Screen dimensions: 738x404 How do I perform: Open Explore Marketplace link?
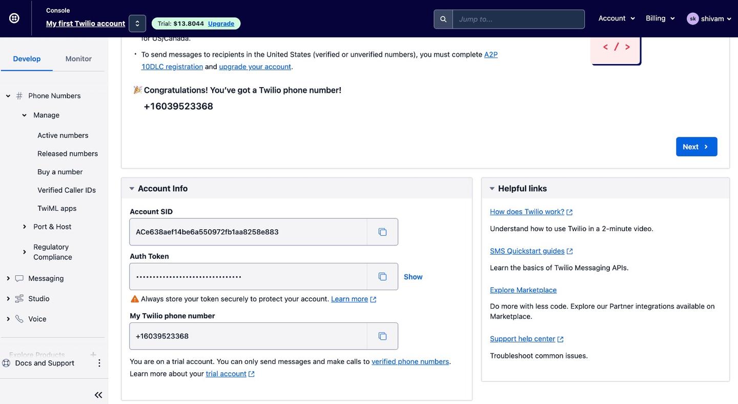(523, 290)
